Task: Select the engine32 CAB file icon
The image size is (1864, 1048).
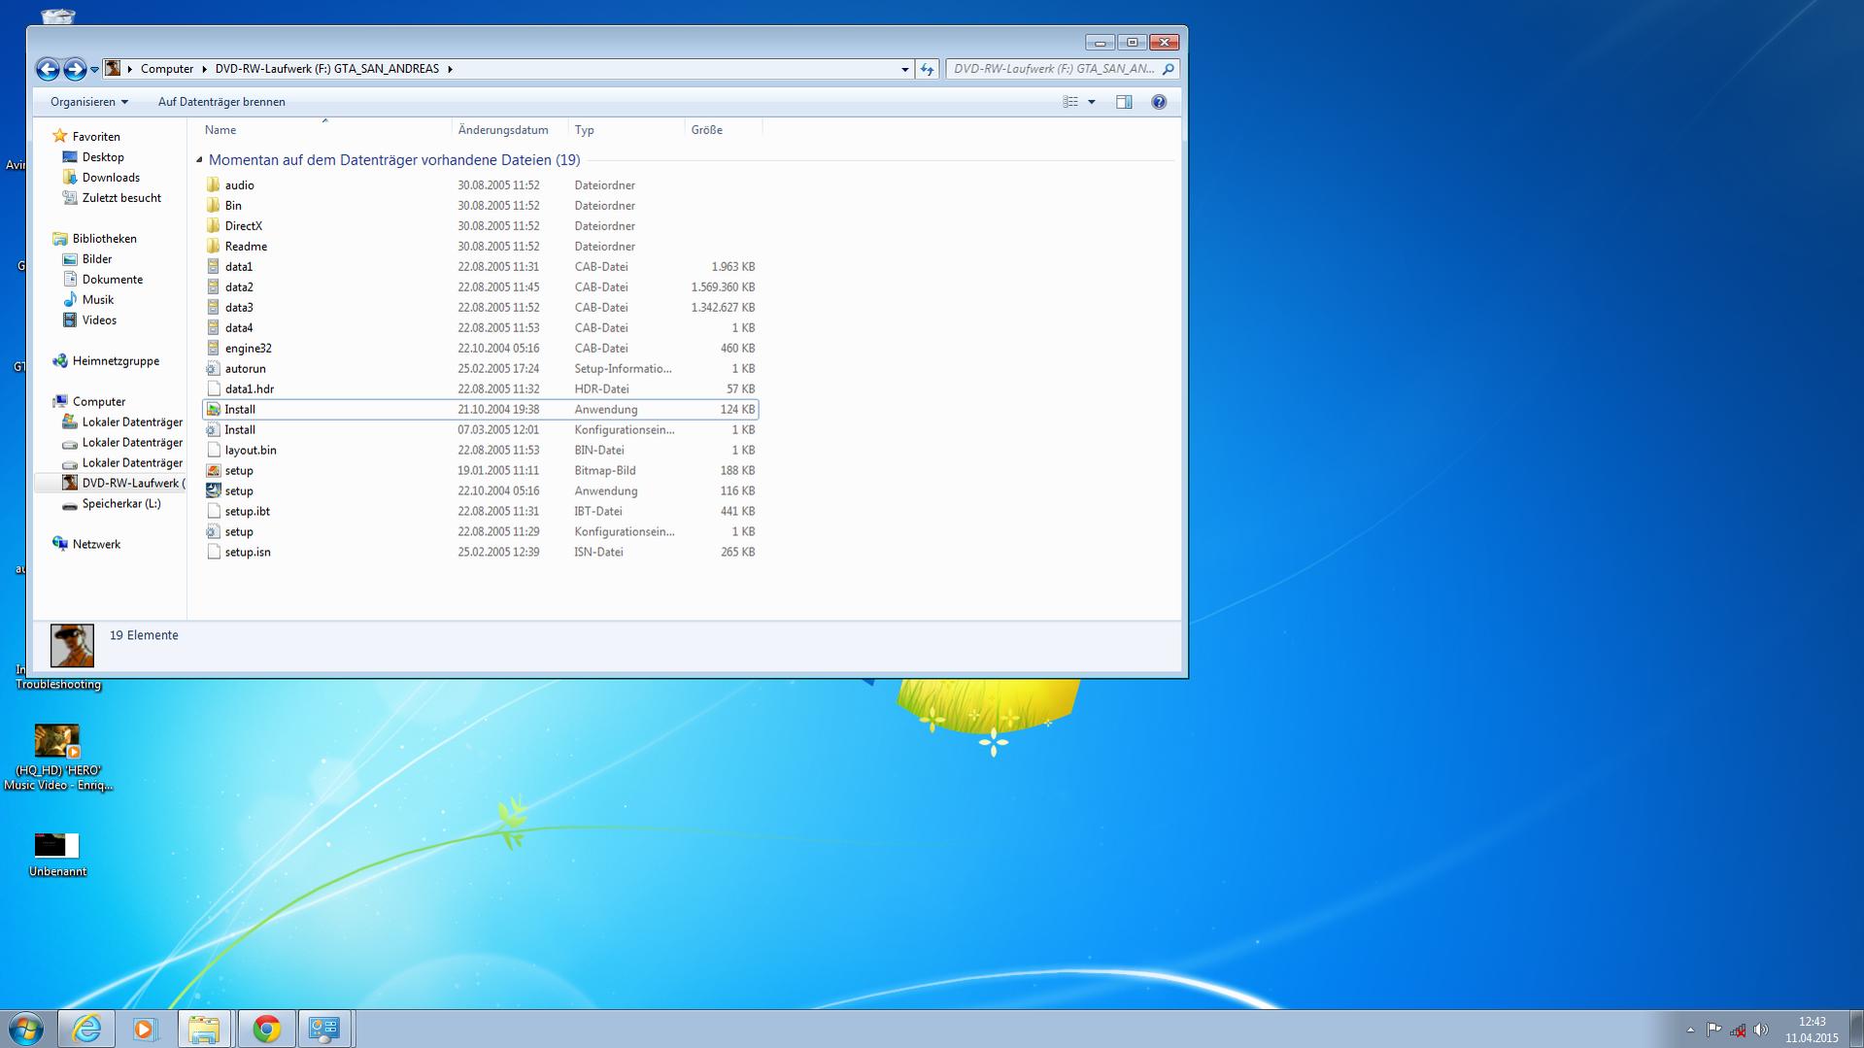Action: (213, 349)
